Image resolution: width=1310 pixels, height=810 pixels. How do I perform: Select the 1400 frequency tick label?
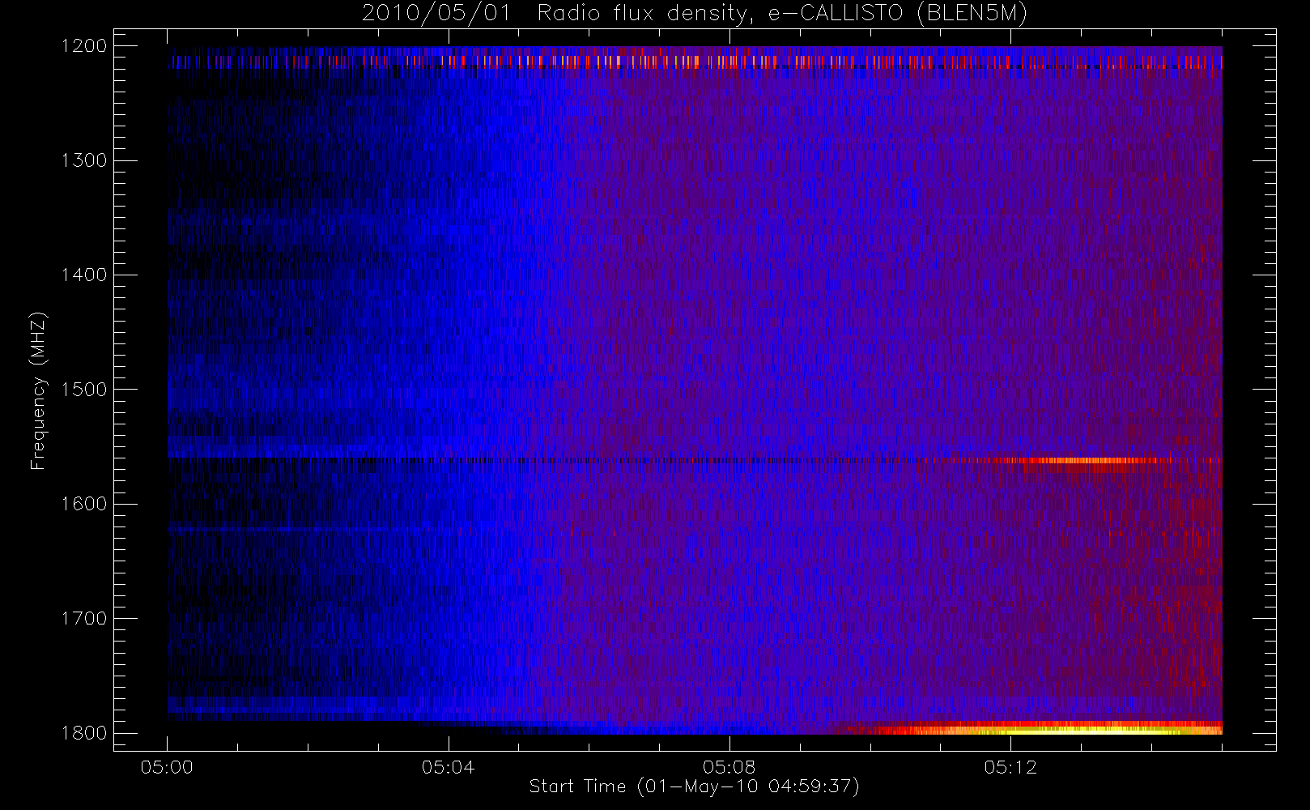[84, 275]
